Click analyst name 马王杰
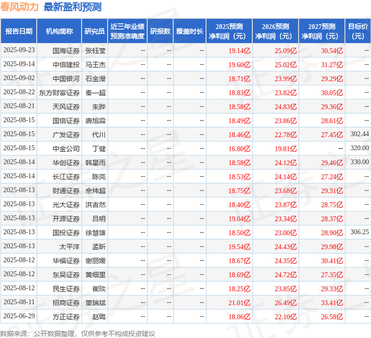Screen dimensions: 371x338 (95, 65)
